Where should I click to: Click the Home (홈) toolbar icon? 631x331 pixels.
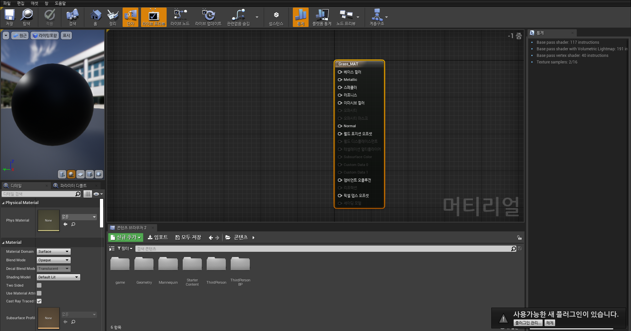(96, 17)
